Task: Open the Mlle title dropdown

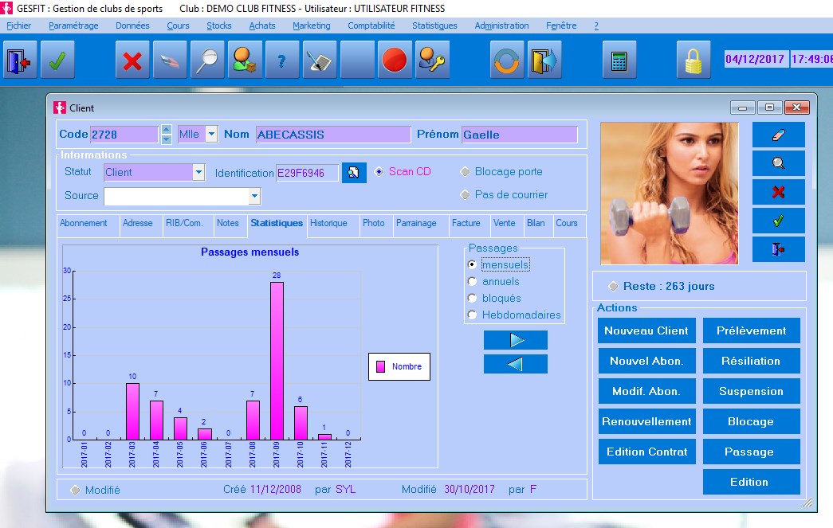Action: click(x=211, y=135)
